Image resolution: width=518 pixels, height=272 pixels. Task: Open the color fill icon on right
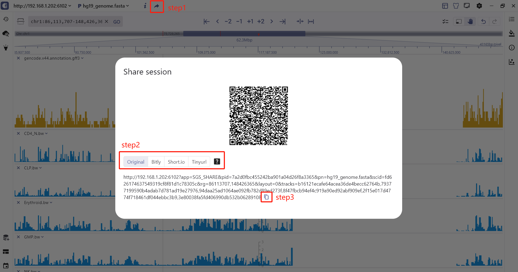tap(512, 33)
